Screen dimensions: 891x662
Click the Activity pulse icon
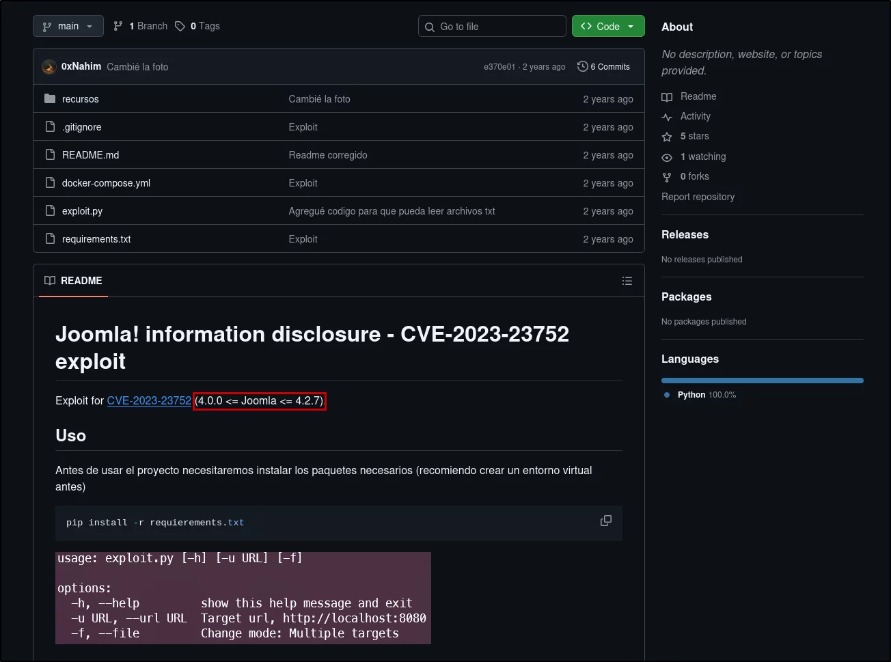[667, 117]
